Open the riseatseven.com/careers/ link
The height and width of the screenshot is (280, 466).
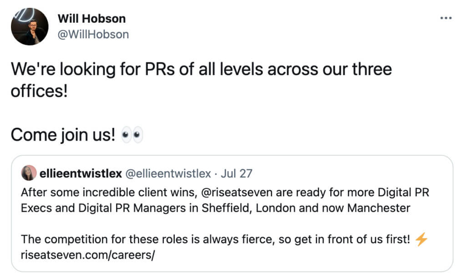tap(88, 255)
